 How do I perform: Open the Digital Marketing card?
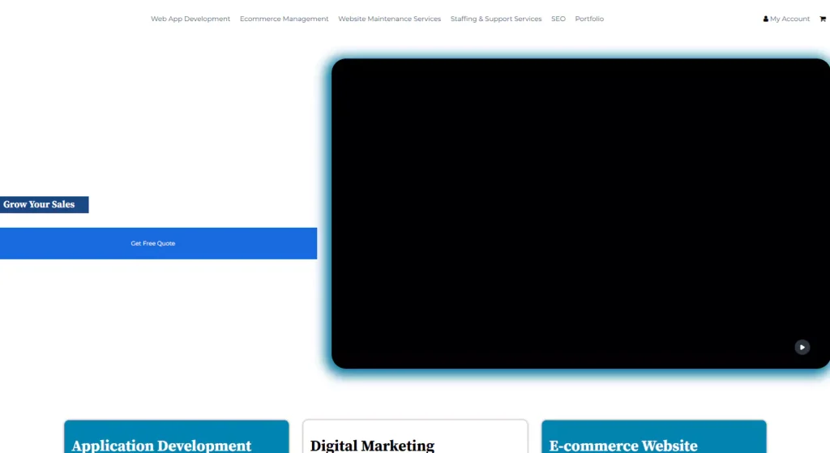coord(415,437)
